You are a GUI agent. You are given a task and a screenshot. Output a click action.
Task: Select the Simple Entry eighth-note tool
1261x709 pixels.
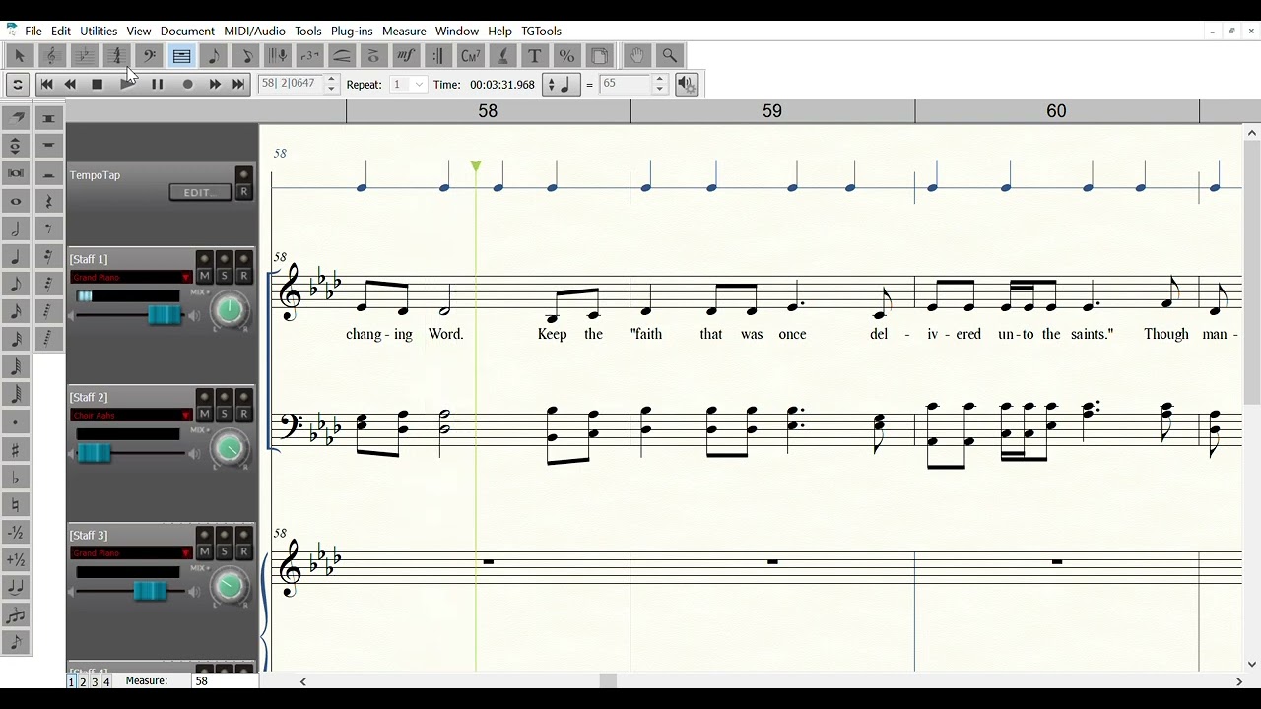[x=213, y=56]
